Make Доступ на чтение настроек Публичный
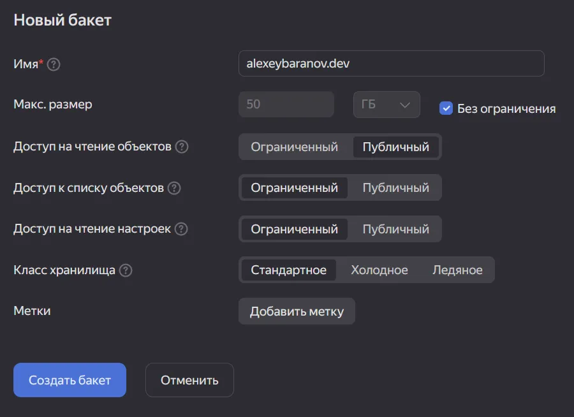574x417 pixels. (394, 228)
